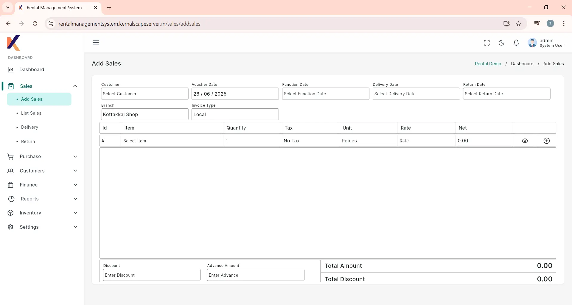Click the Select Function Date field
This screenshot has width=572, height=305.
click(326, 94)
